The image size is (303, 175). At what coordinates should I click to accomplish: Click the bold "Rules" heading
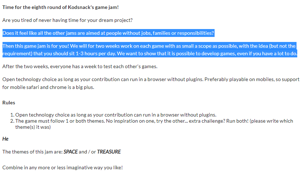(9, 103)
